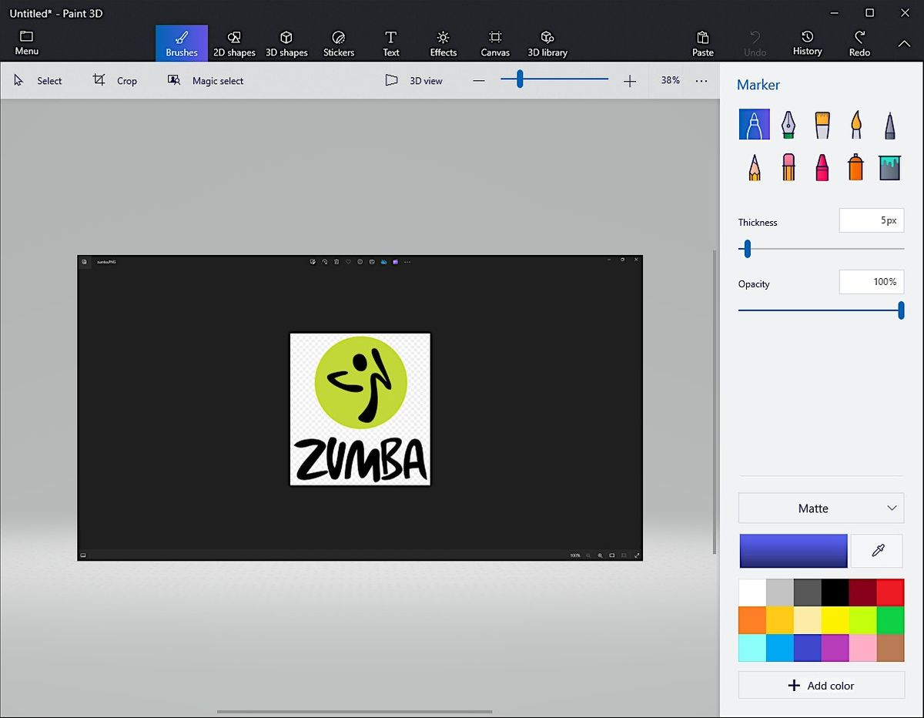Image resolution: width=924 pixels, height=718 pixels.
Task: Select the Pencil brush
Action: [x=754, y=166]
